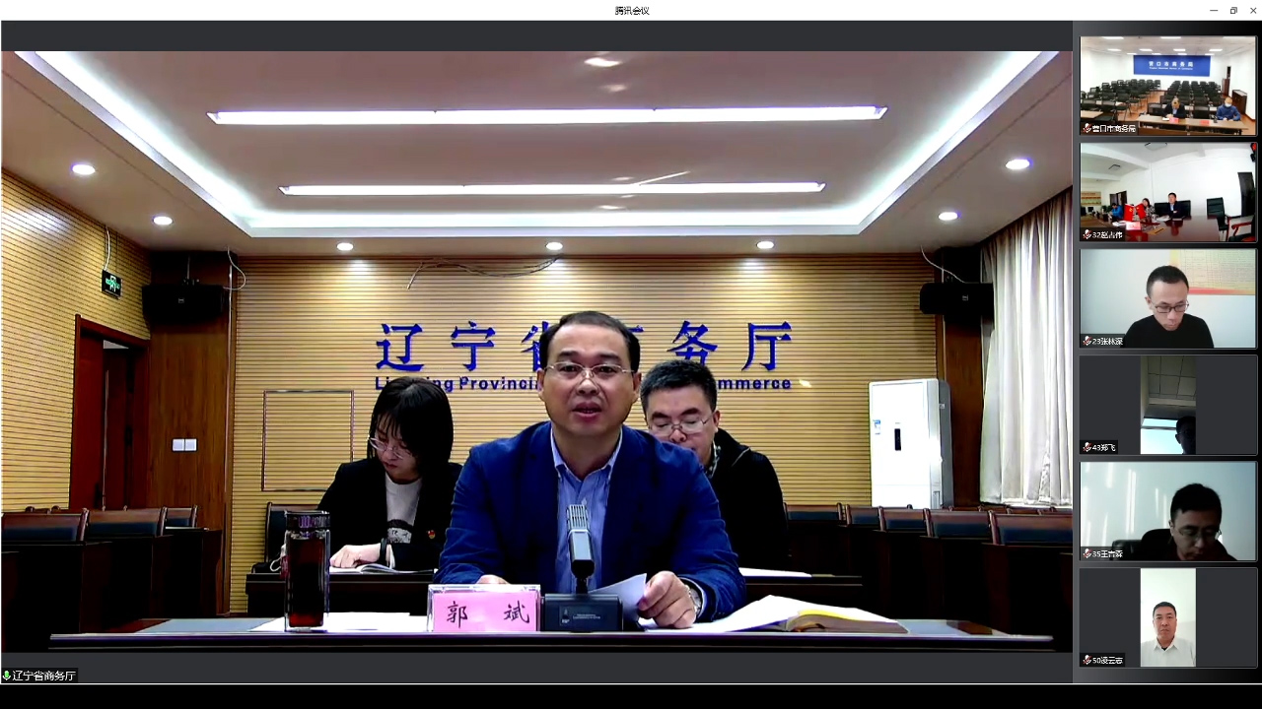
Task: Select video thumbnail of participant numbered 50
Action: click(x=1167, y=614)
